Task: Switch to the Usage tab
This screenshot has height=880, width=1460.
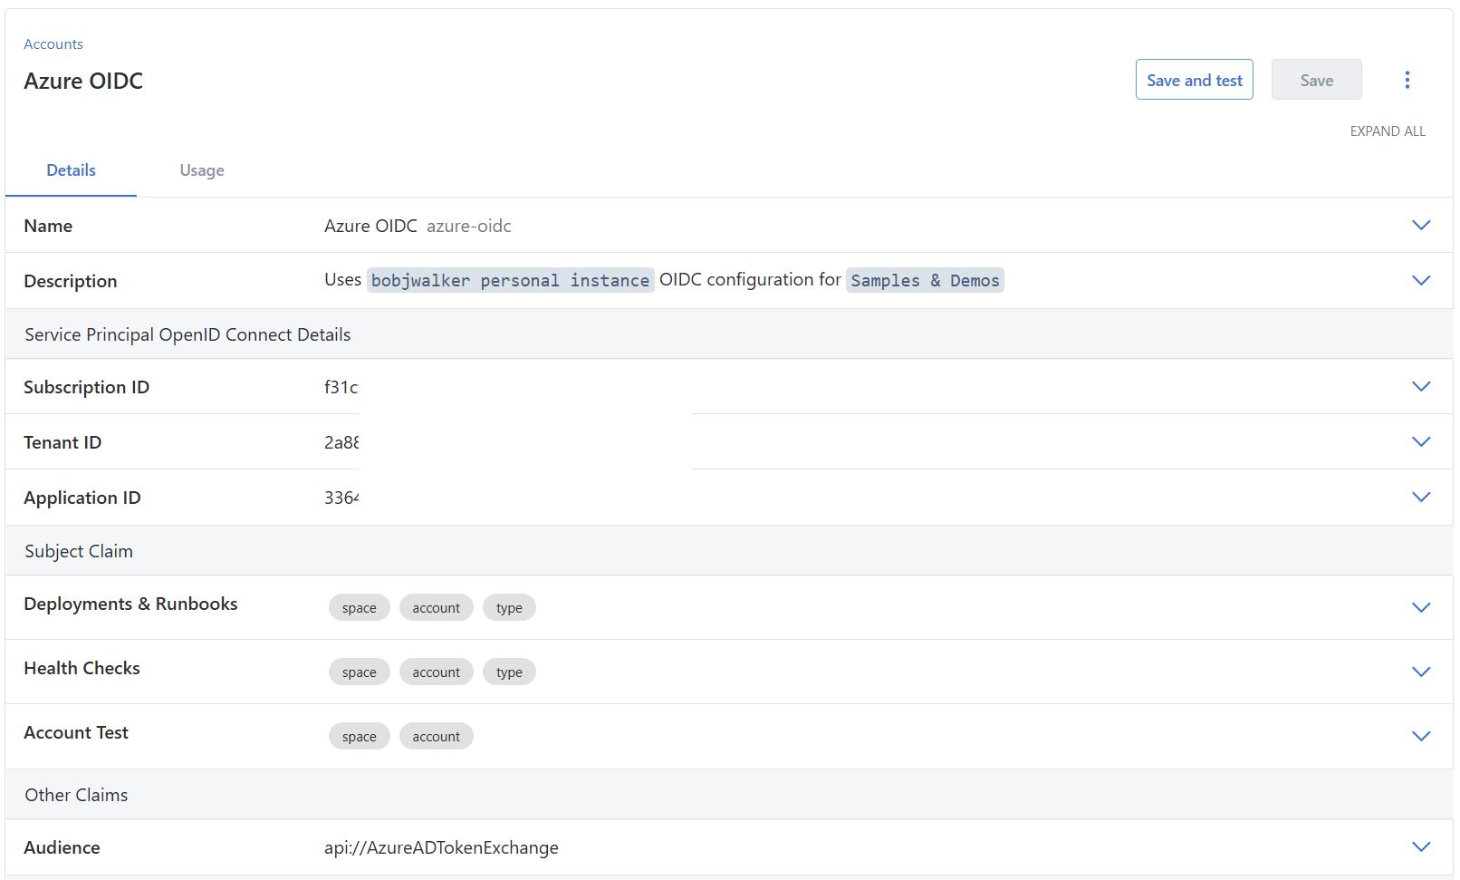Action: (201, 170)
